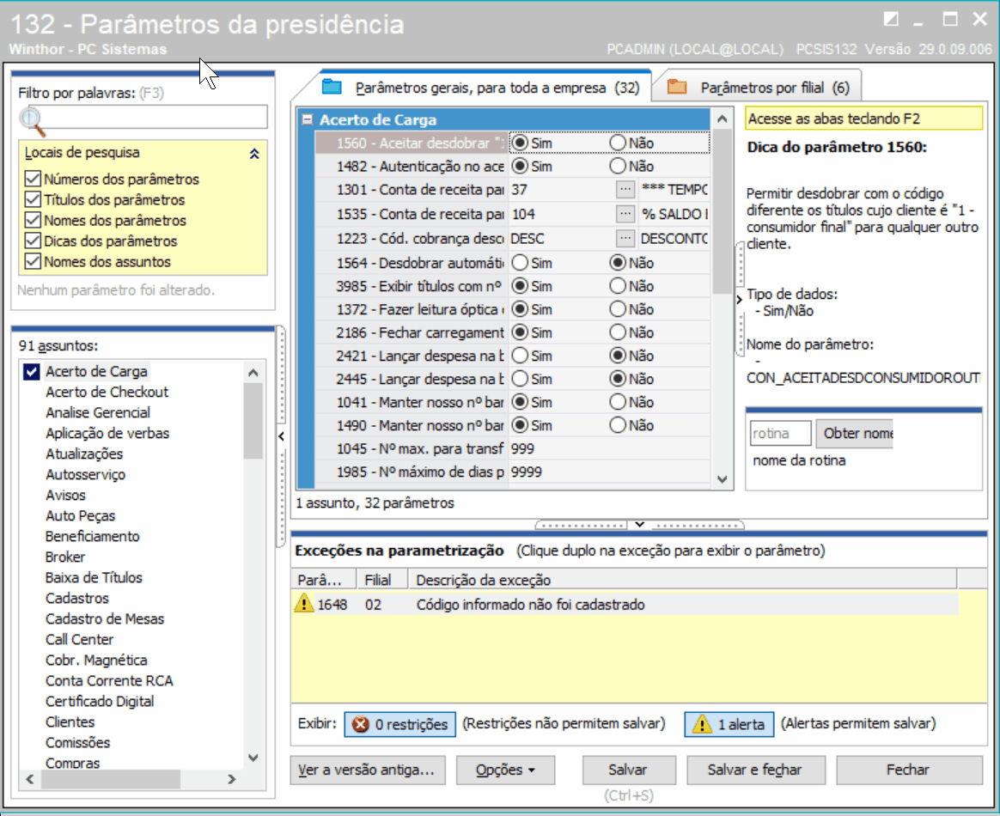The image size is (1000, 816).
Task: Click the value field of parameter 1045
Action: 608,448
